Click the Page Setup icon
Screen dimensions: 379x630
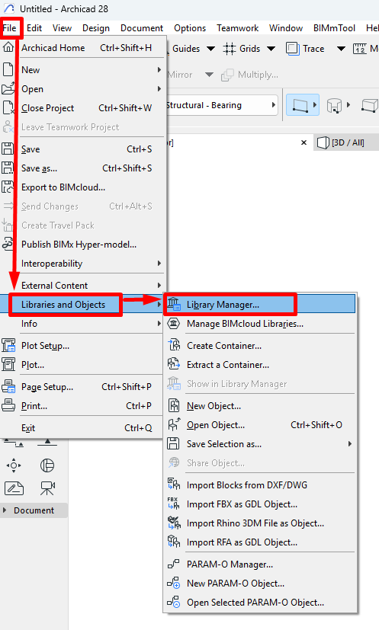[x=8, y=386]
